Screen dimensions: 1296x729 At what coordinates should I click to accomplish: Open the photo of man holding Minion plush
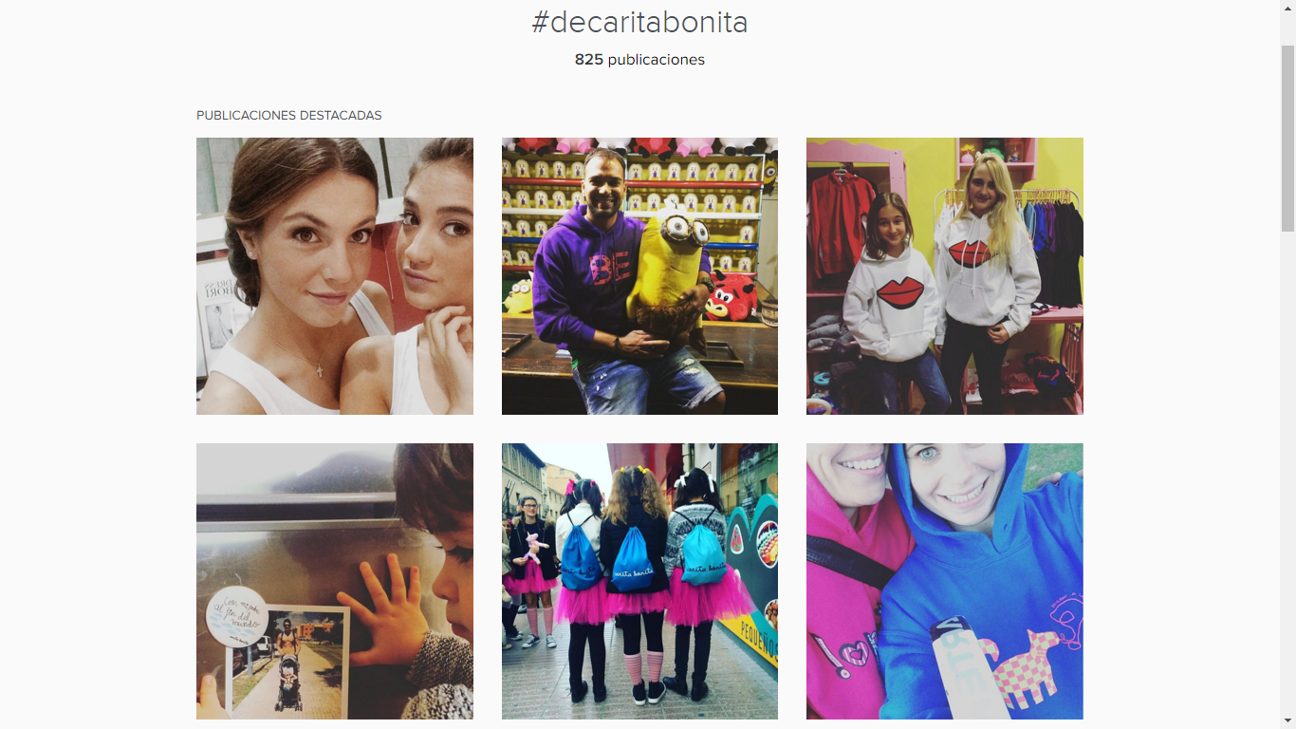click(x=639, y=276)
